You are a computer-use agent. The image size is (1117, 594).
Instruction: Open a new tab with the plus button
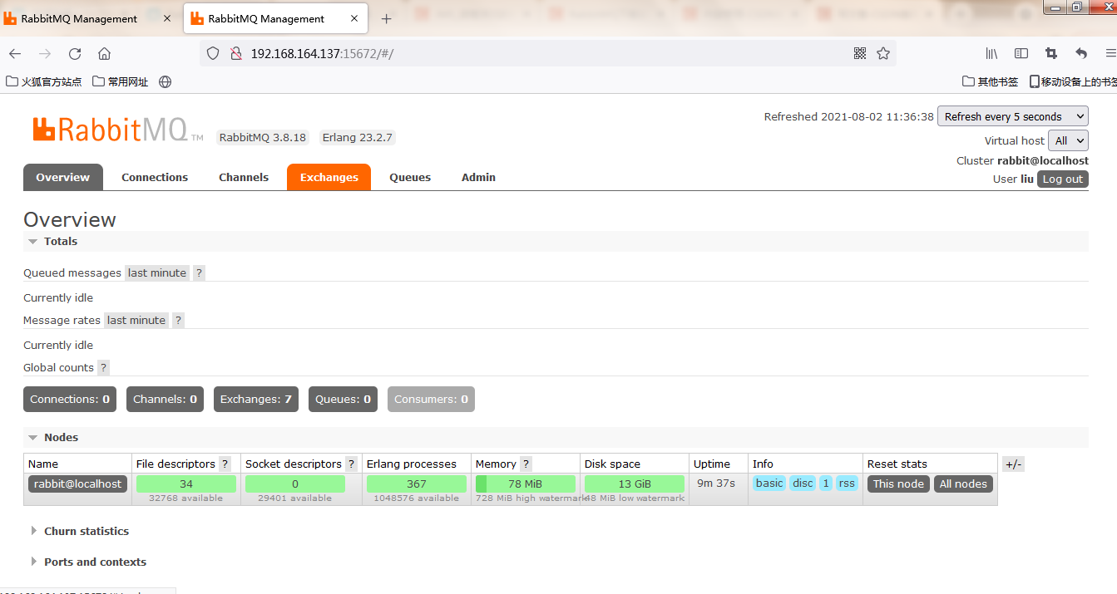pos(386,18)
